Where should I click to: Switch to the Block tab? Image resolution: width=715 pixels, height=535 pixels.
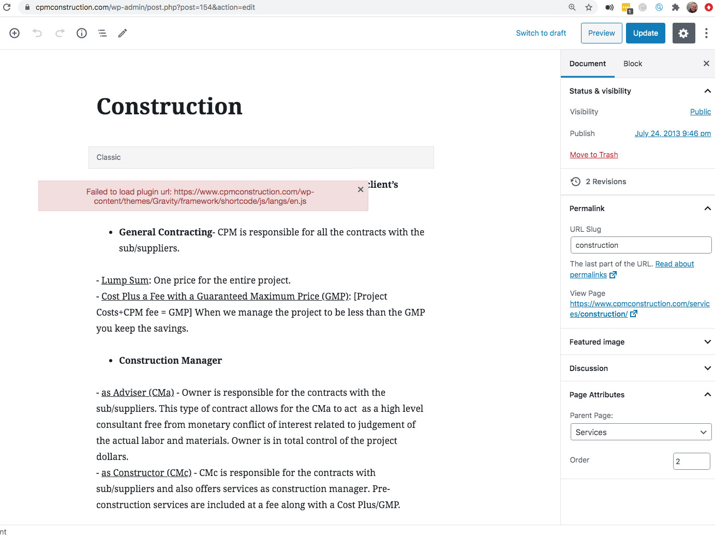coord(633,64)
